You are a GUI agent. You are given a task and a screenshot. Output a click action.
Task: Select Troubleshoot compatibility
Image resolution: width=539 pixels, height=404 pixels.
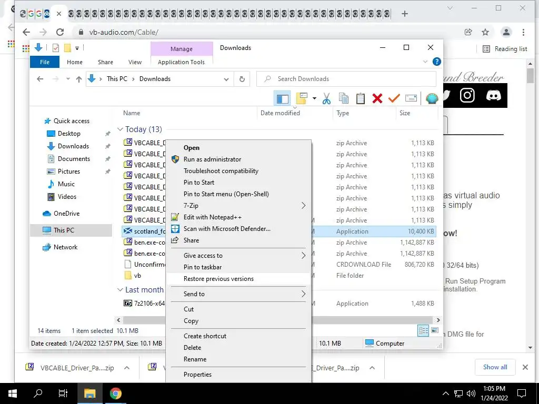coord(238,171)
